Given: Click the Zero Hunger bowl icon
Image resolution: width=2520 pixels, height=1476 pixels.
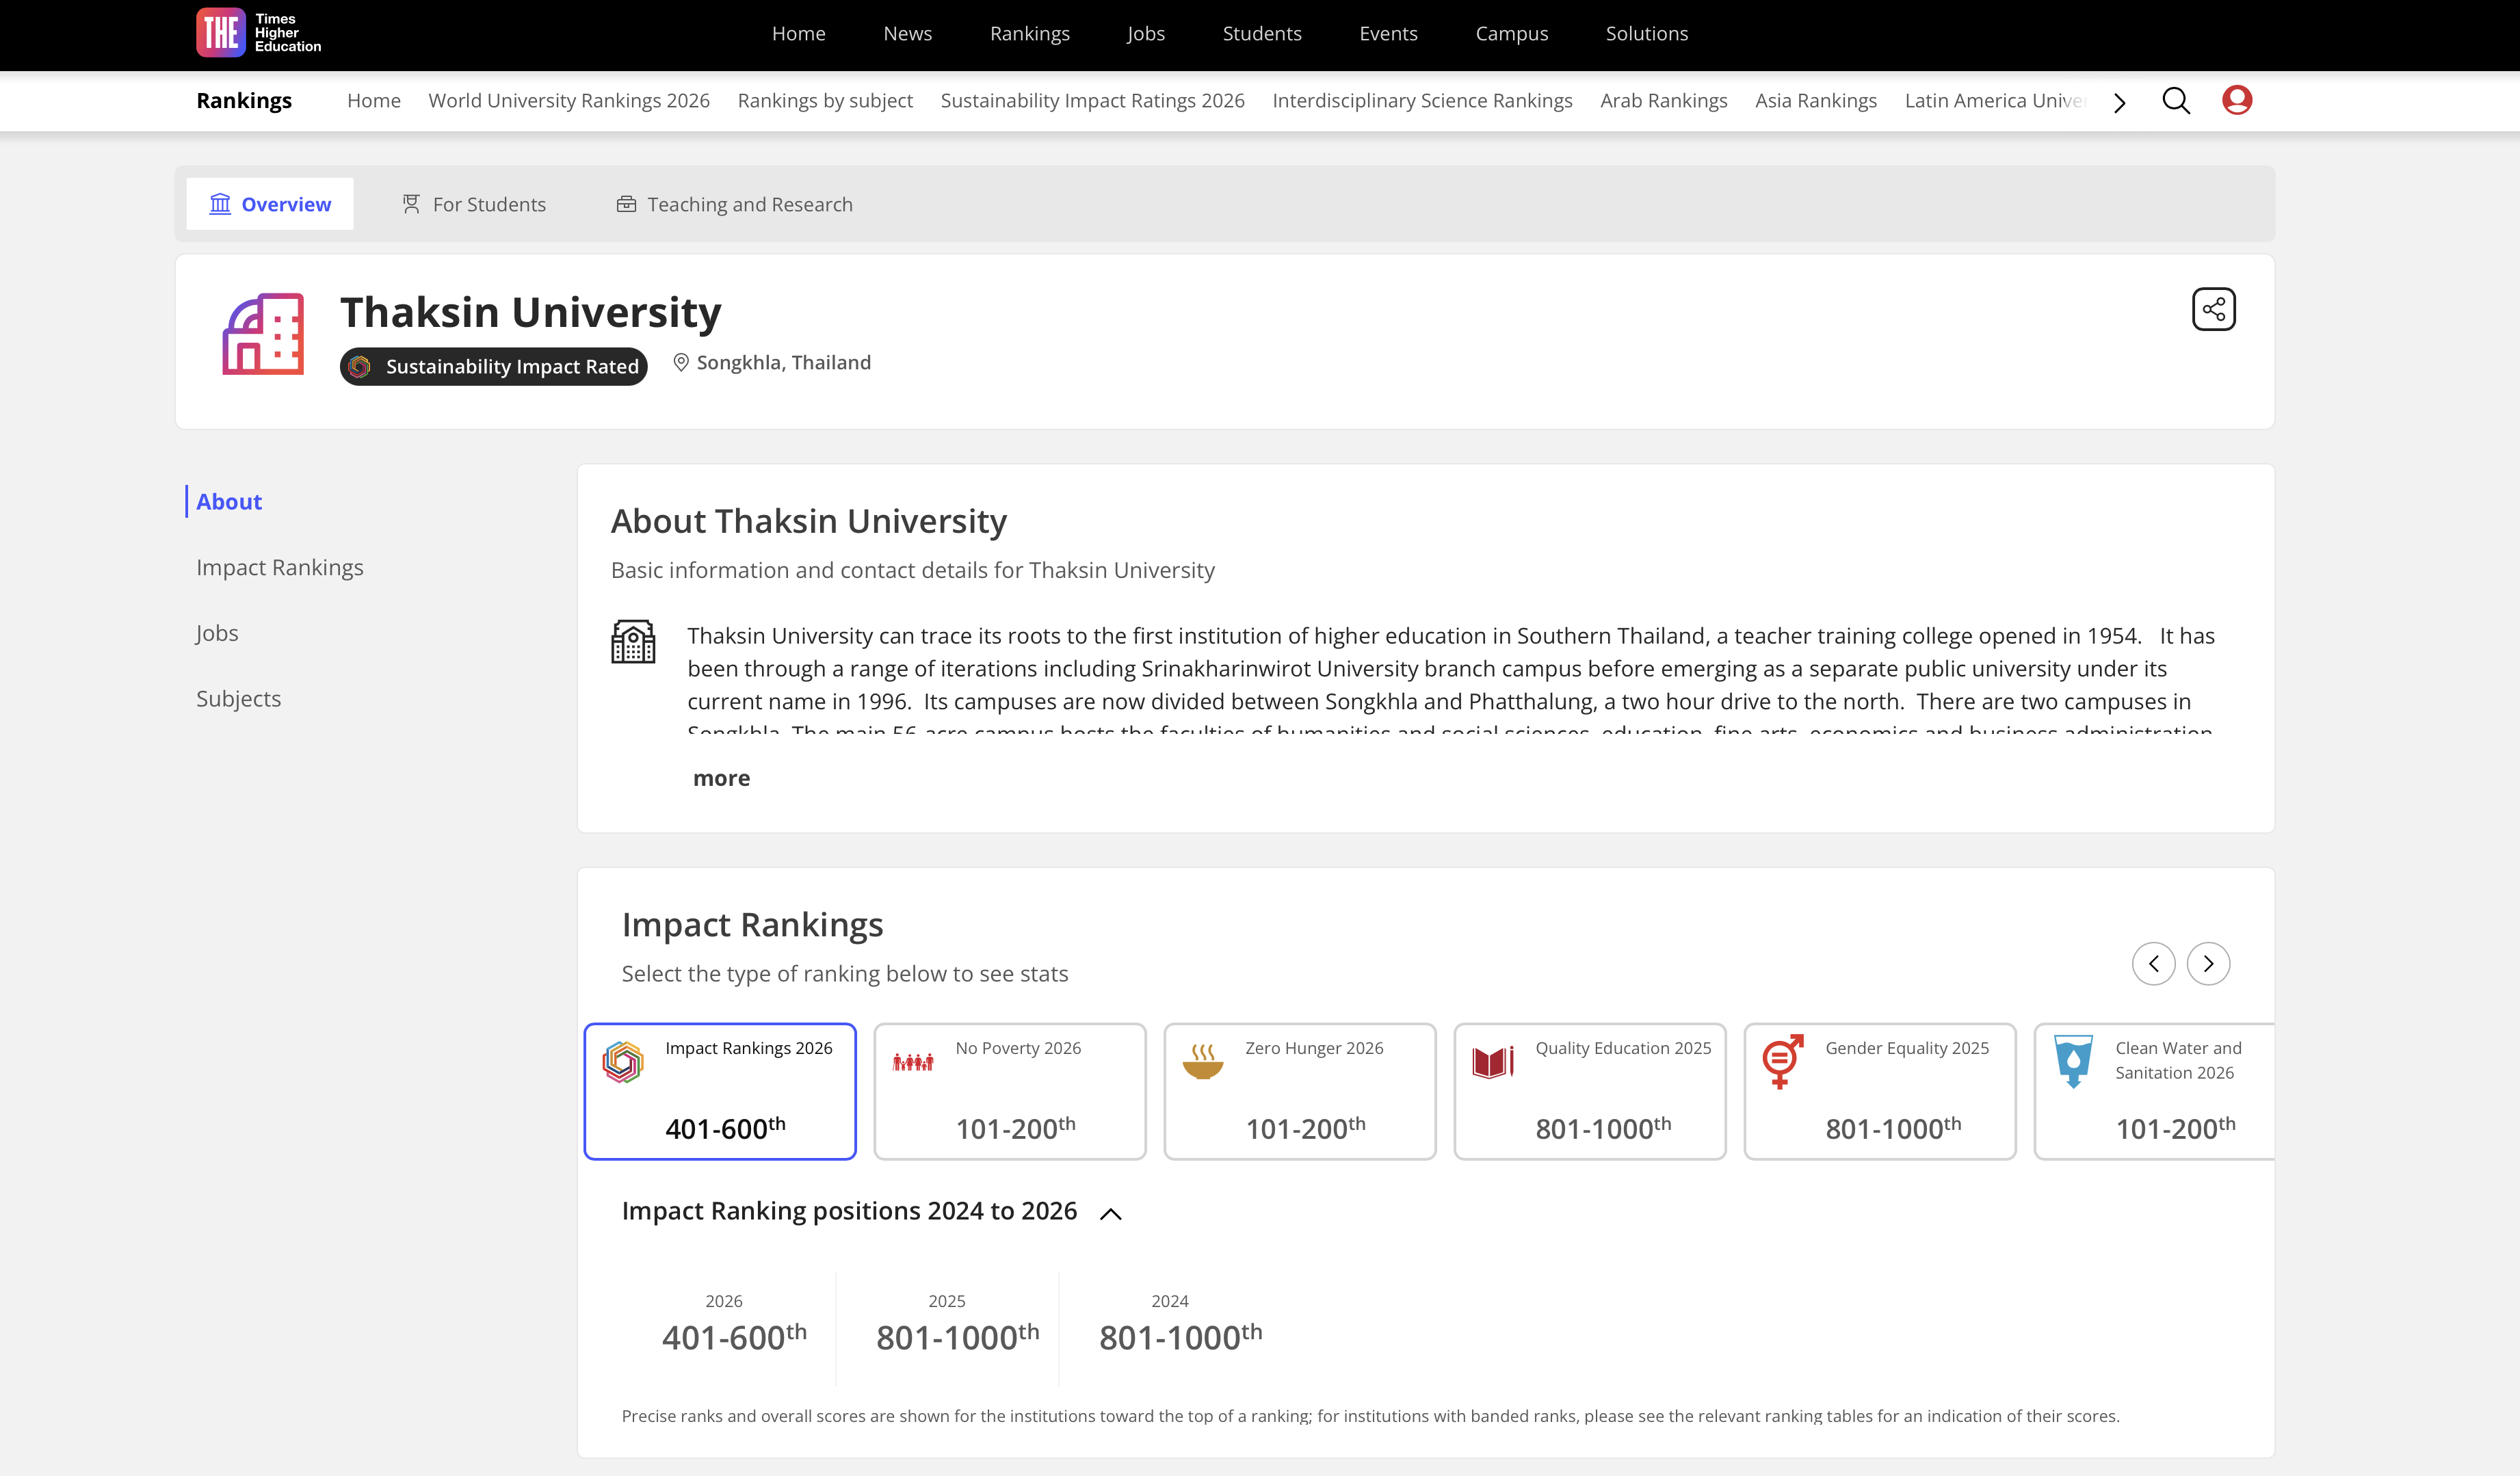Looking at the screenshot, I should click(1203, 1061).
